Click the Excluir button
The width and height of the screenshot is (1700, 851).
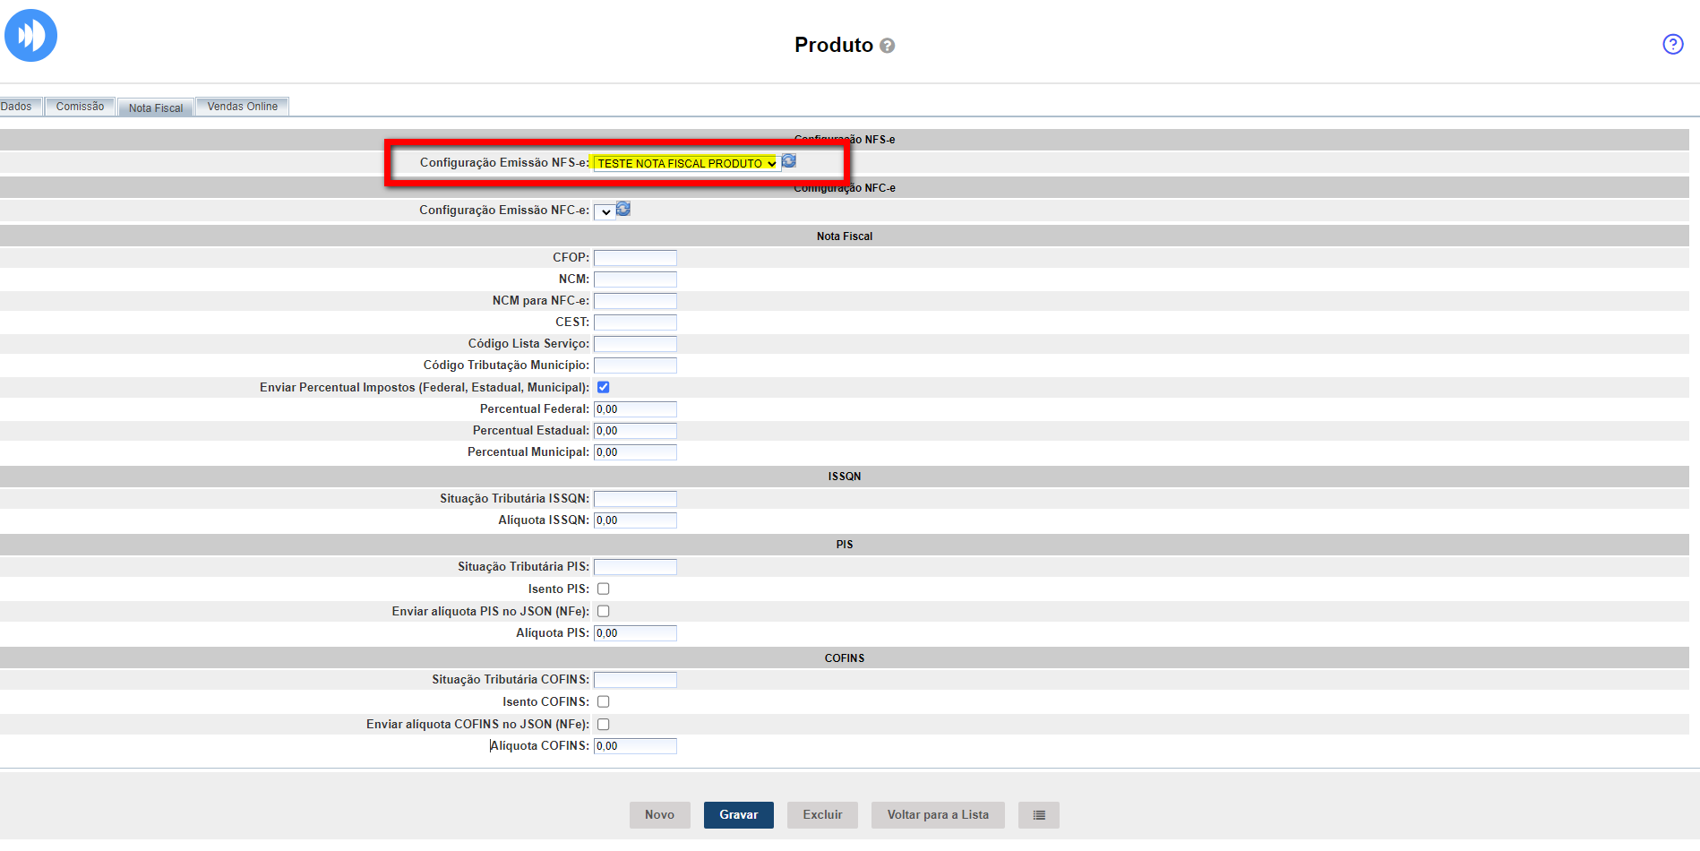click(x=821, y=815)
